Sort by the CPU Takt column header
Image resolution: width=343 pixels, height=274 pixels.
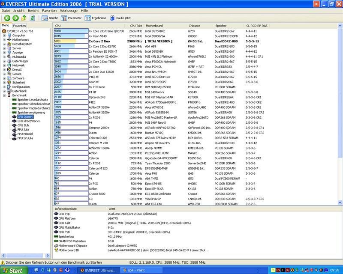(x=134, y=26)
